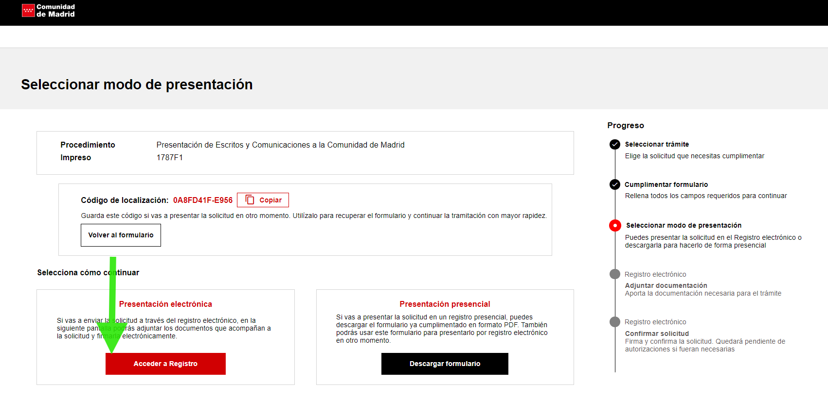The height and width of the screenshot is (400, 828).
Task: Go back with Volver al formulario
Action: (x=121, y=235)
